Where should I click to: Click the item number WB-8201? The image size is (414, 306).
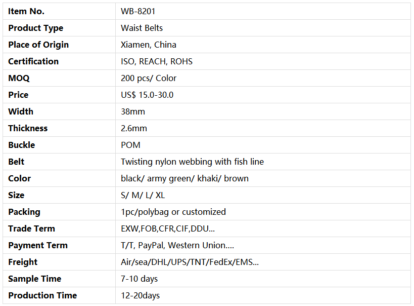138,11
